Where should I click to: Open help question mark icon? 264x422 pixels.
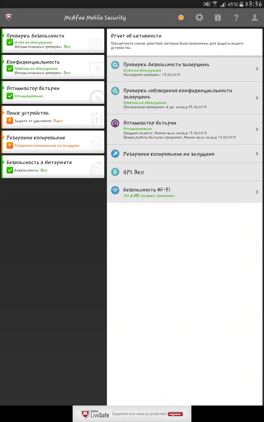236,17
